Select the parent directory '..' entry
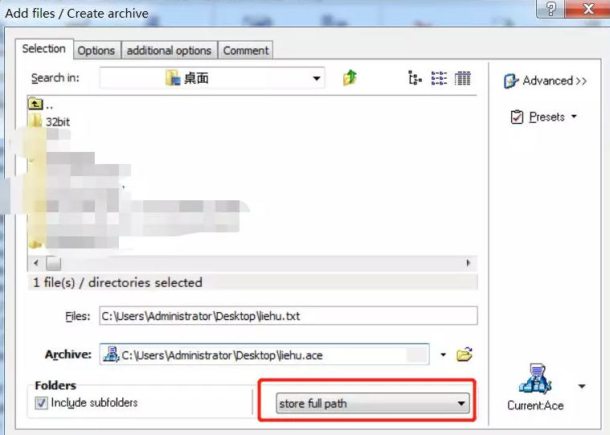The height and width of the screenshot is (435, 610). (49, 104)
